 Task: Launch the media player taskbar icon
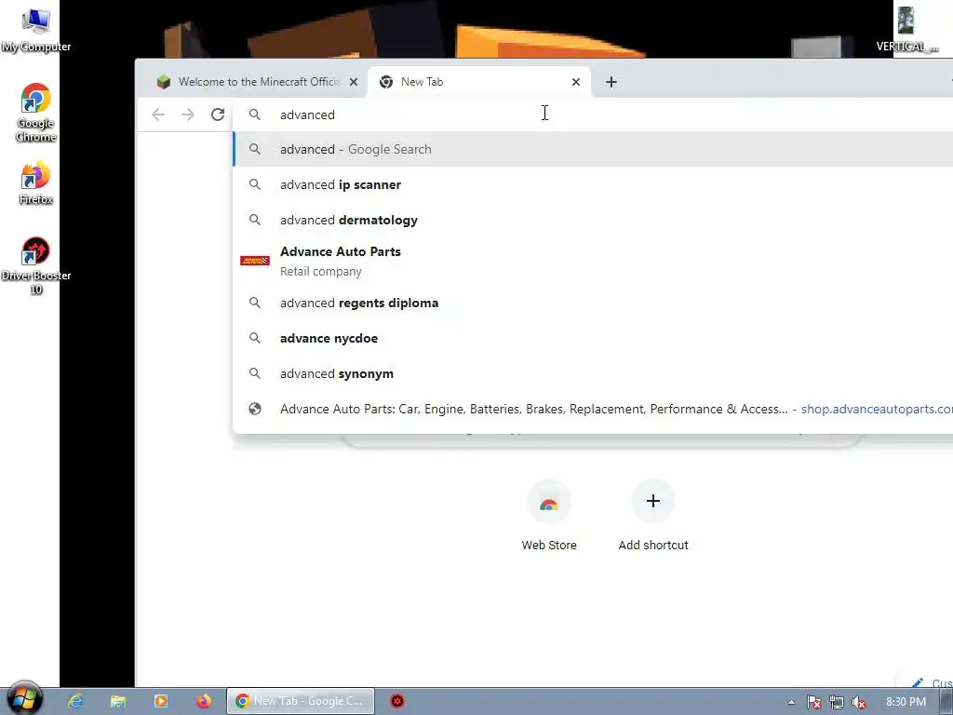tap(161, 701)
